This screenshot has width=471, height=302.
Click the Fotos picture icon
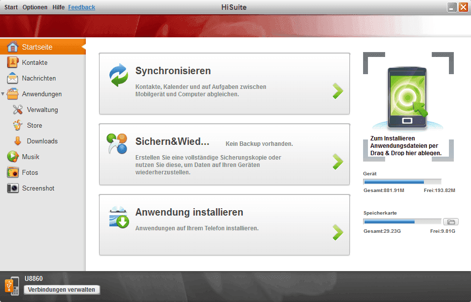[x=13, y=172]
